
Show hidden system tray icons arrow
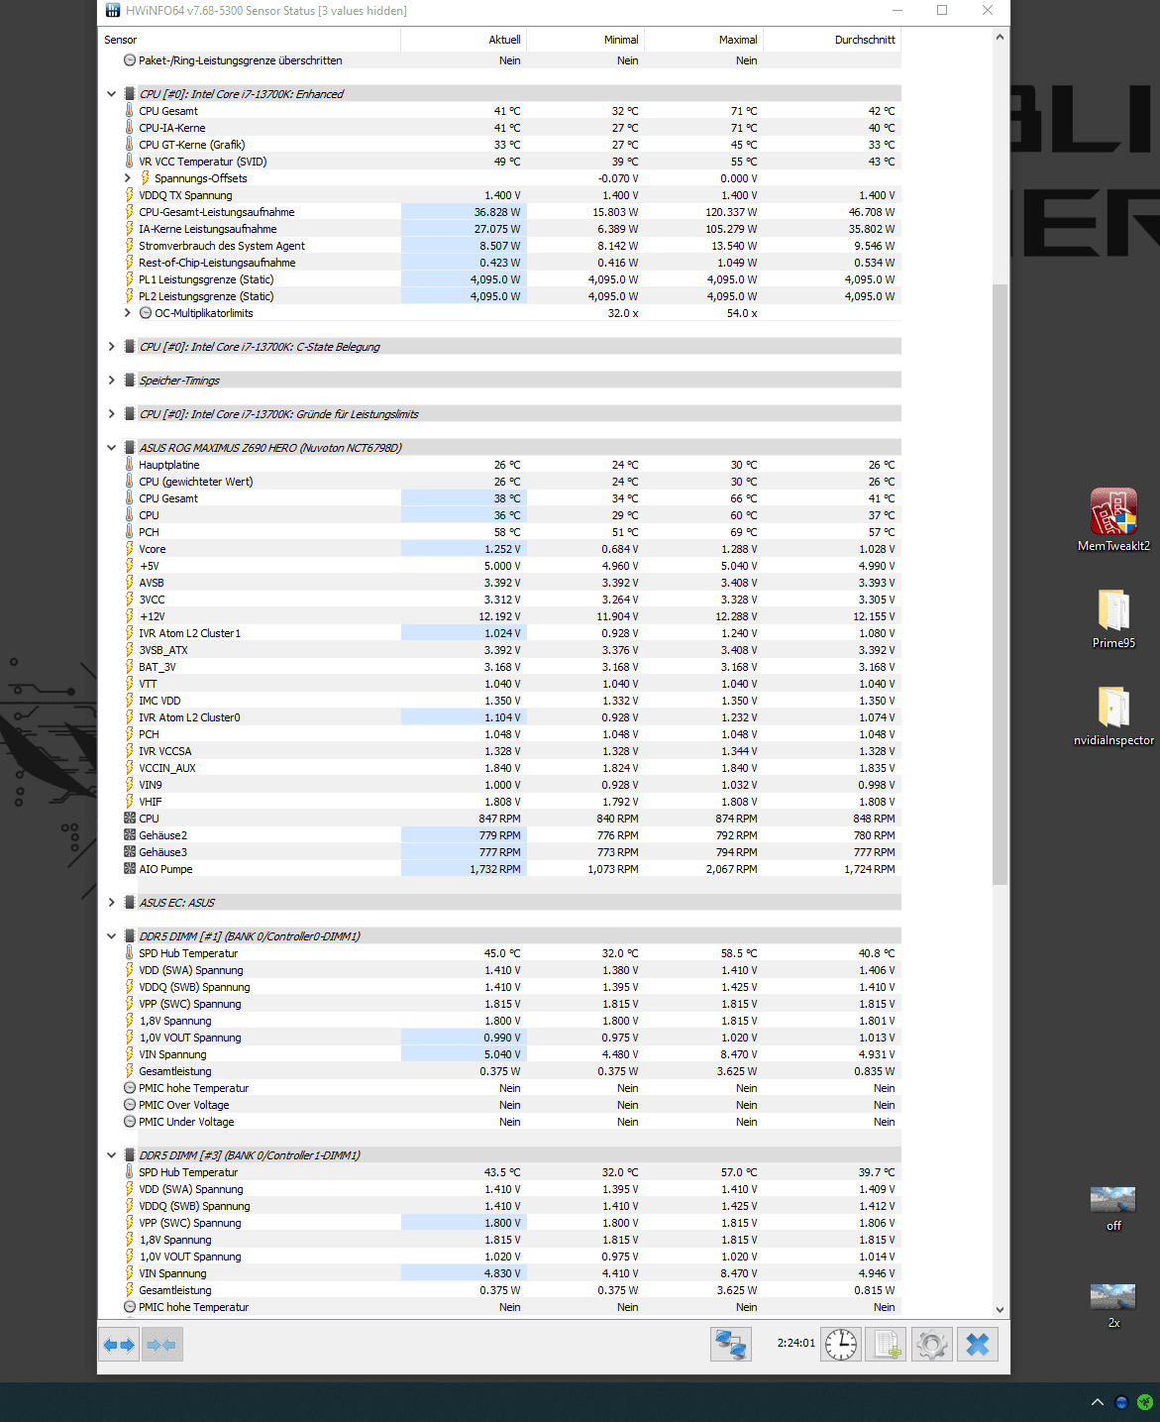click(1098, 1402)
